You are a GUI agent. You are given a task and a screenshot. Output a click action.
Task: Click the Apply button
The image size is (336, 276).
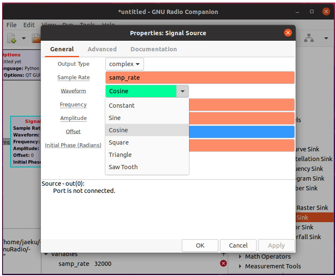coord(276,245)
